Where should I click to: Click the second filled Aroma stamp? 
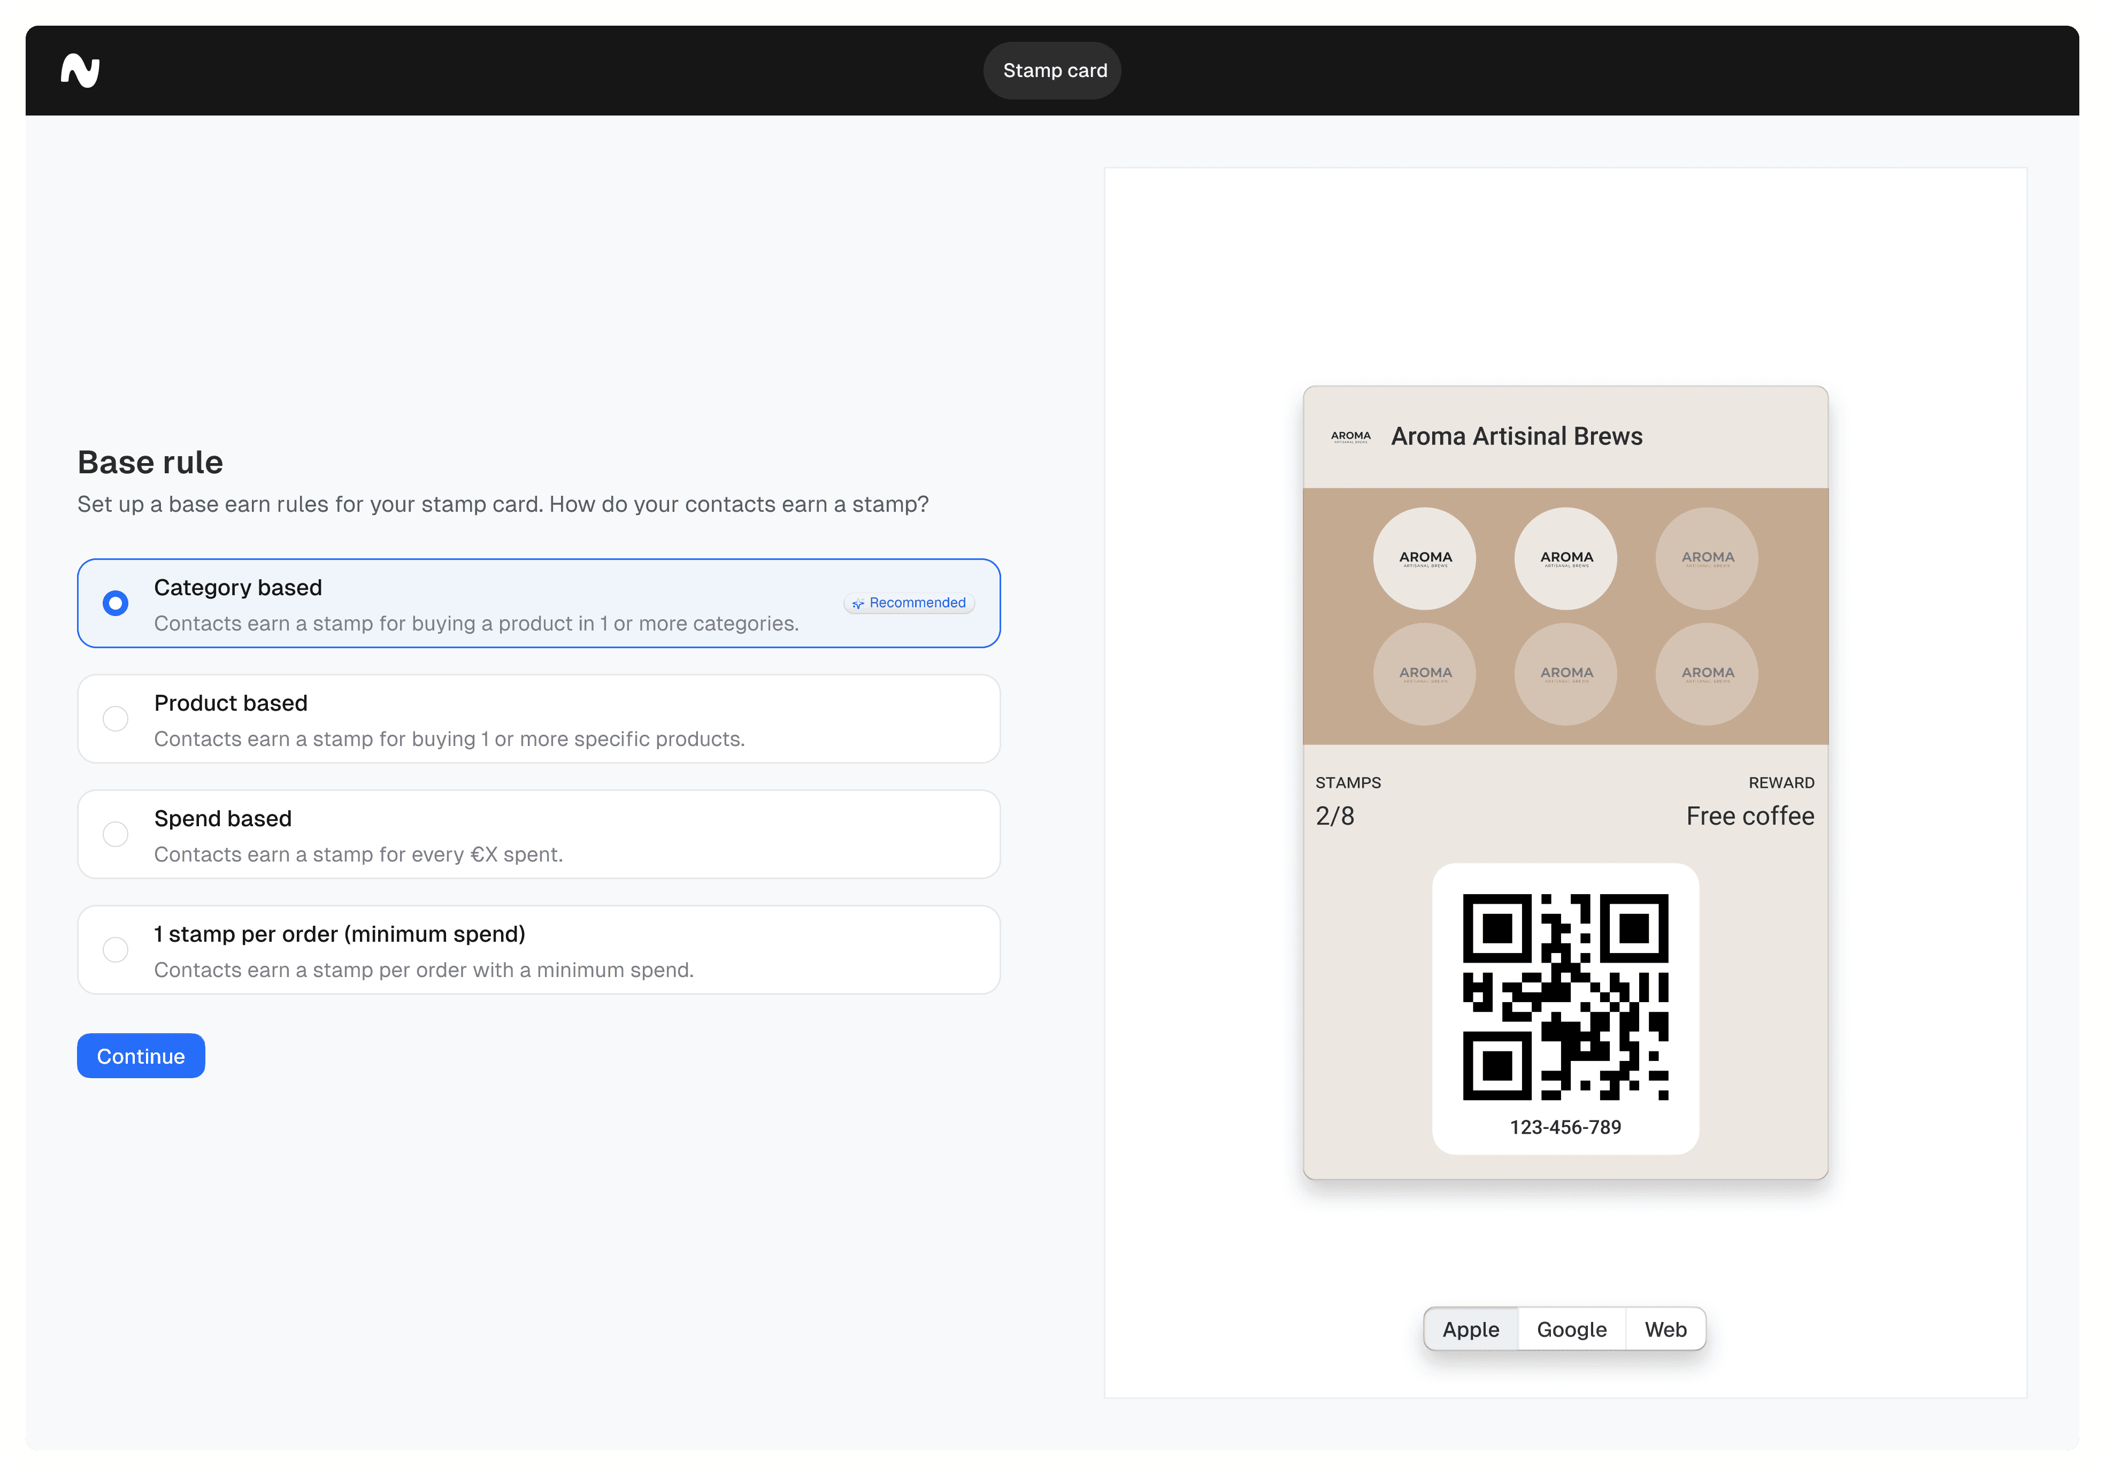1566,558
